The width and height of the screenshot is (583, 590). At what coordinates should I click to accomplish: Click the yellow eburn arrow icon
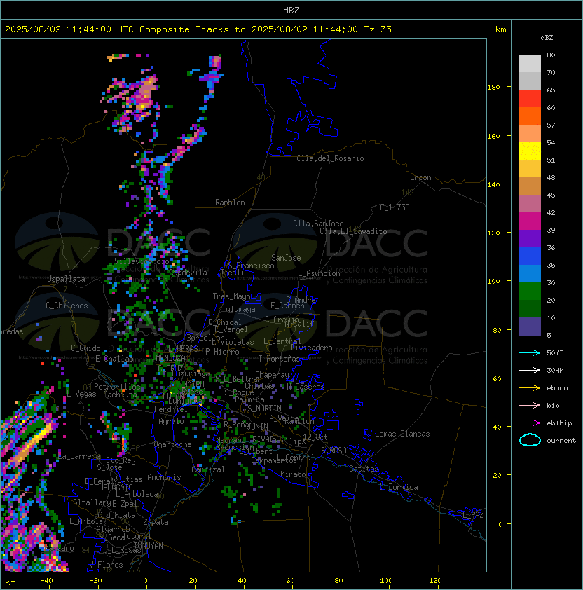(530, 388)
